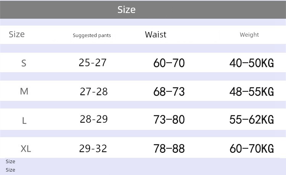286x175 pixels.
Task: Click the waist value 73–80
Action: tap(169, 120)
